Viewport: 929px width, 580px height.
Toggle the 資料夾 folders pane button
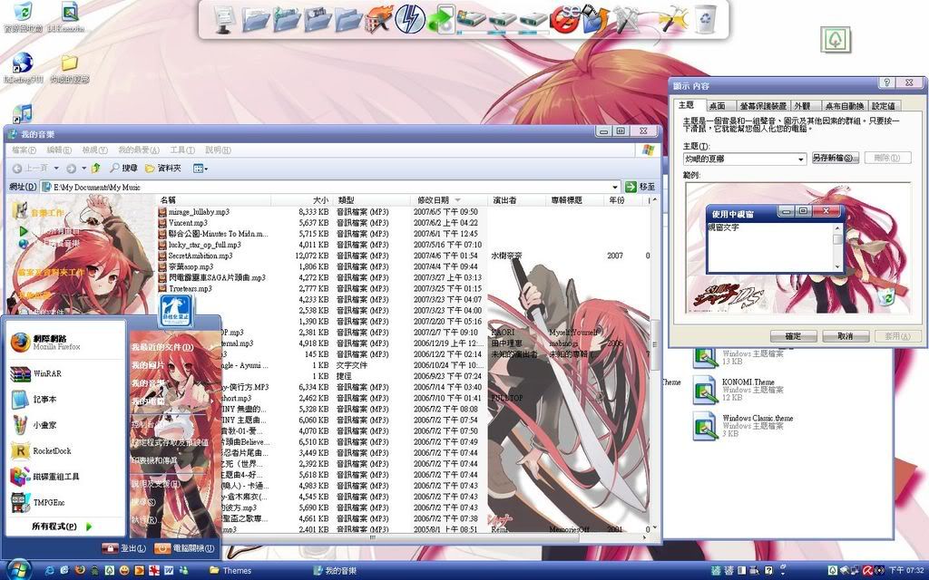point(163,169)
